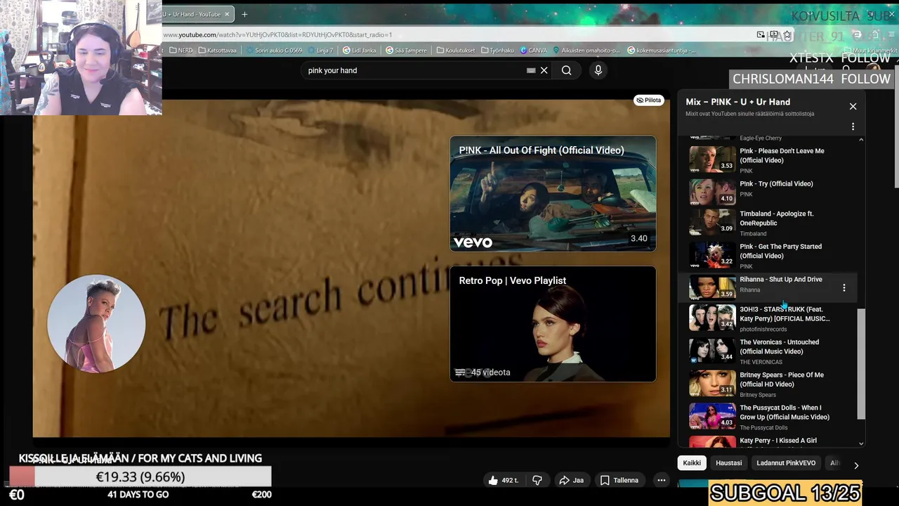Open the Työnhaku bookmarks folder
Viewport: 899px width, 506px height.
pos(497,51)
